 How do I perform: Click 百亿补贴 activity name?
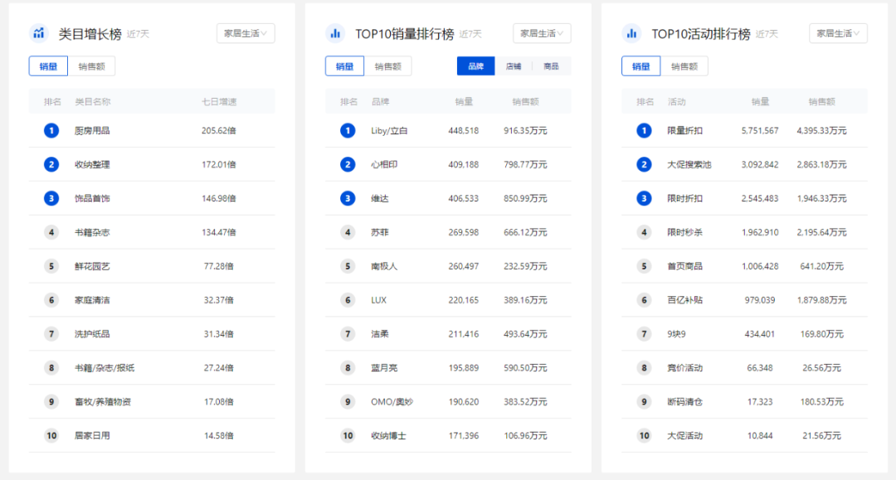tap(684, 299)
